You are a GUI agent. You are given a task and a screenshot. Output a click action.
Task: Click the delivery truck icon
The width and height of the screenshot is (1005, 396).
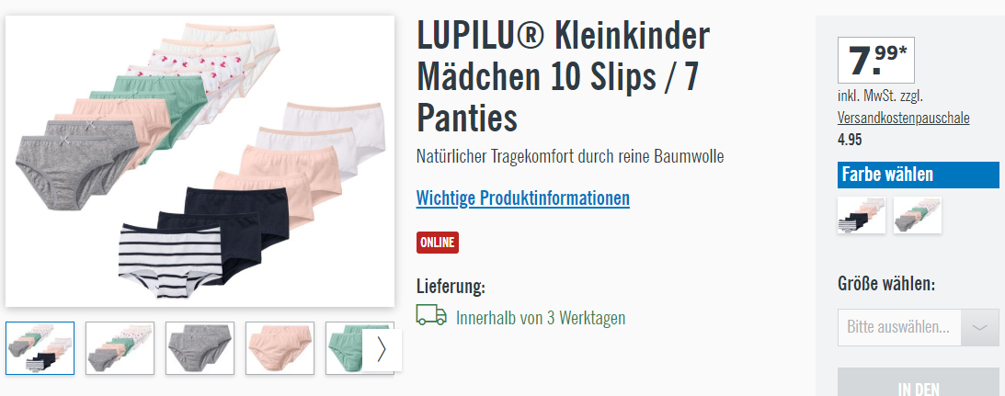[430, 315]
